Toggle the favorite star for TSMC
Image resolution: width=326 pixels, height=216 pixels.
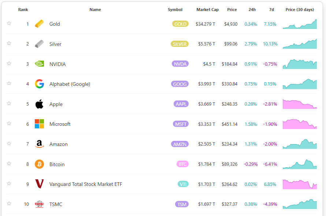point(9,204)
